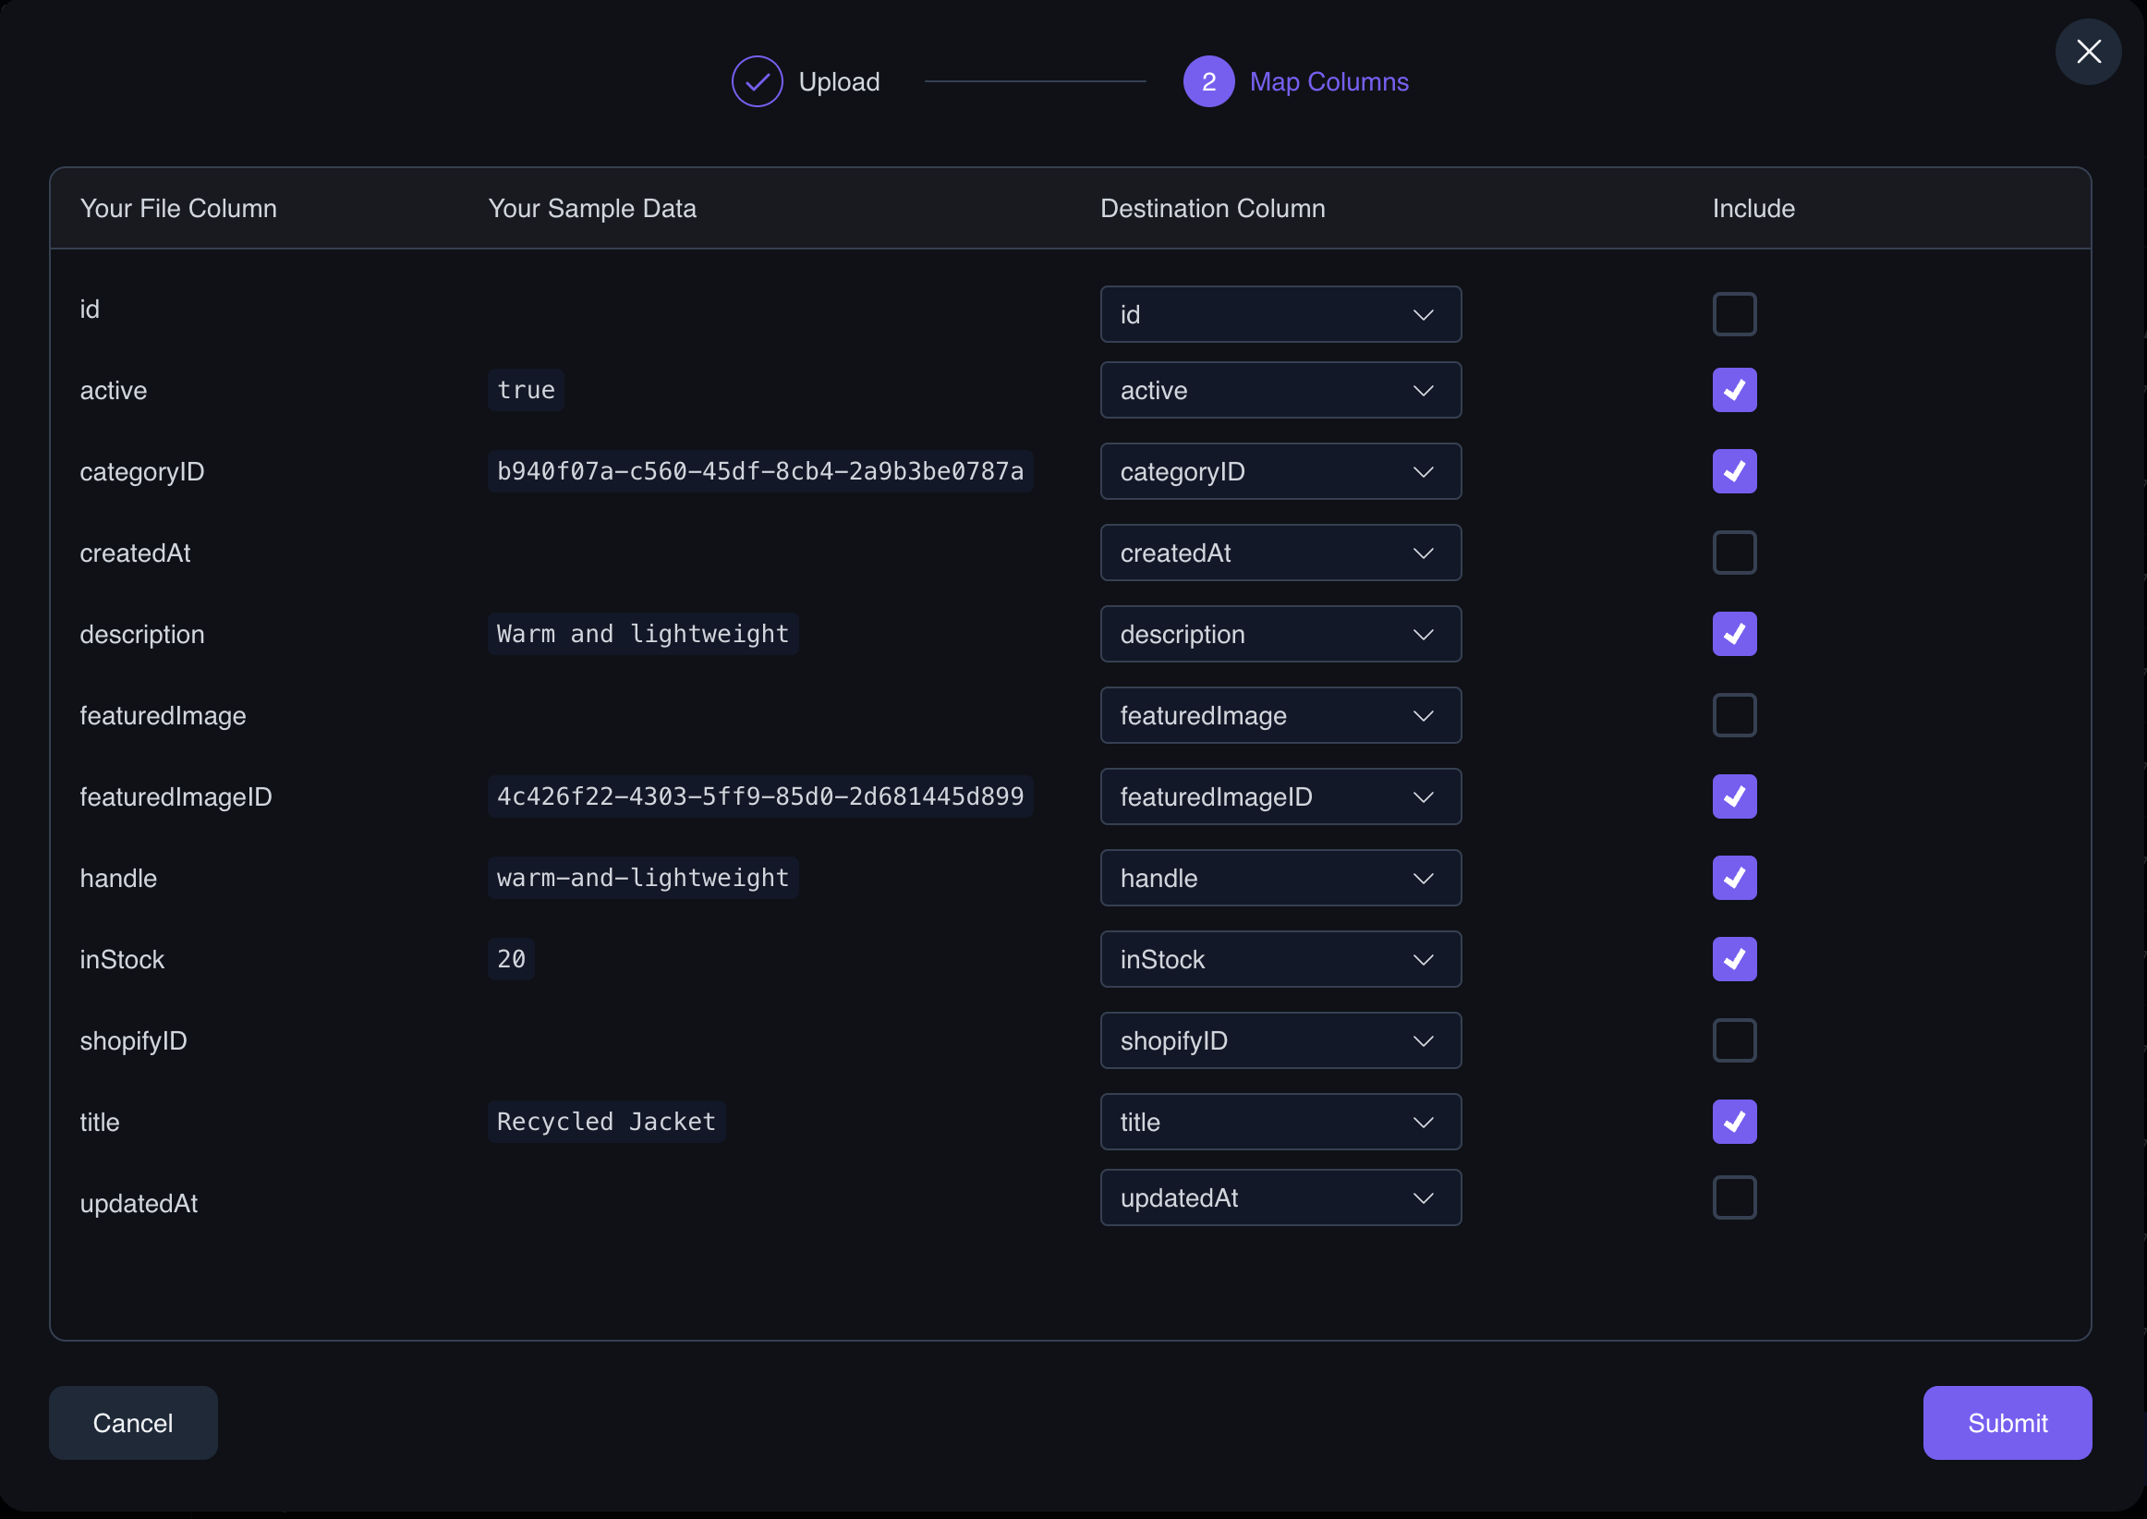The height and width of the screenshot is (1519, 2147).
Task: Click the categoryID sample data field
Action: tap(759, 470)
